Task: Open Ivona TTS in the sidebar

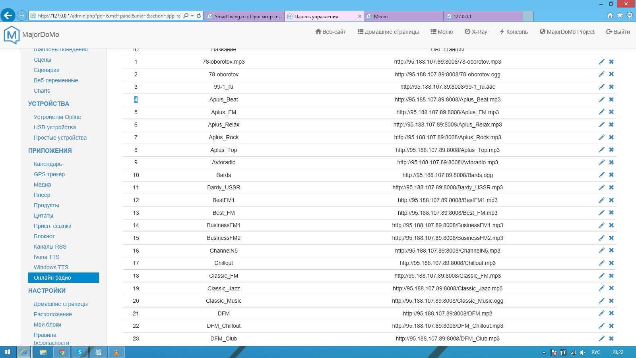Action: 47,257
